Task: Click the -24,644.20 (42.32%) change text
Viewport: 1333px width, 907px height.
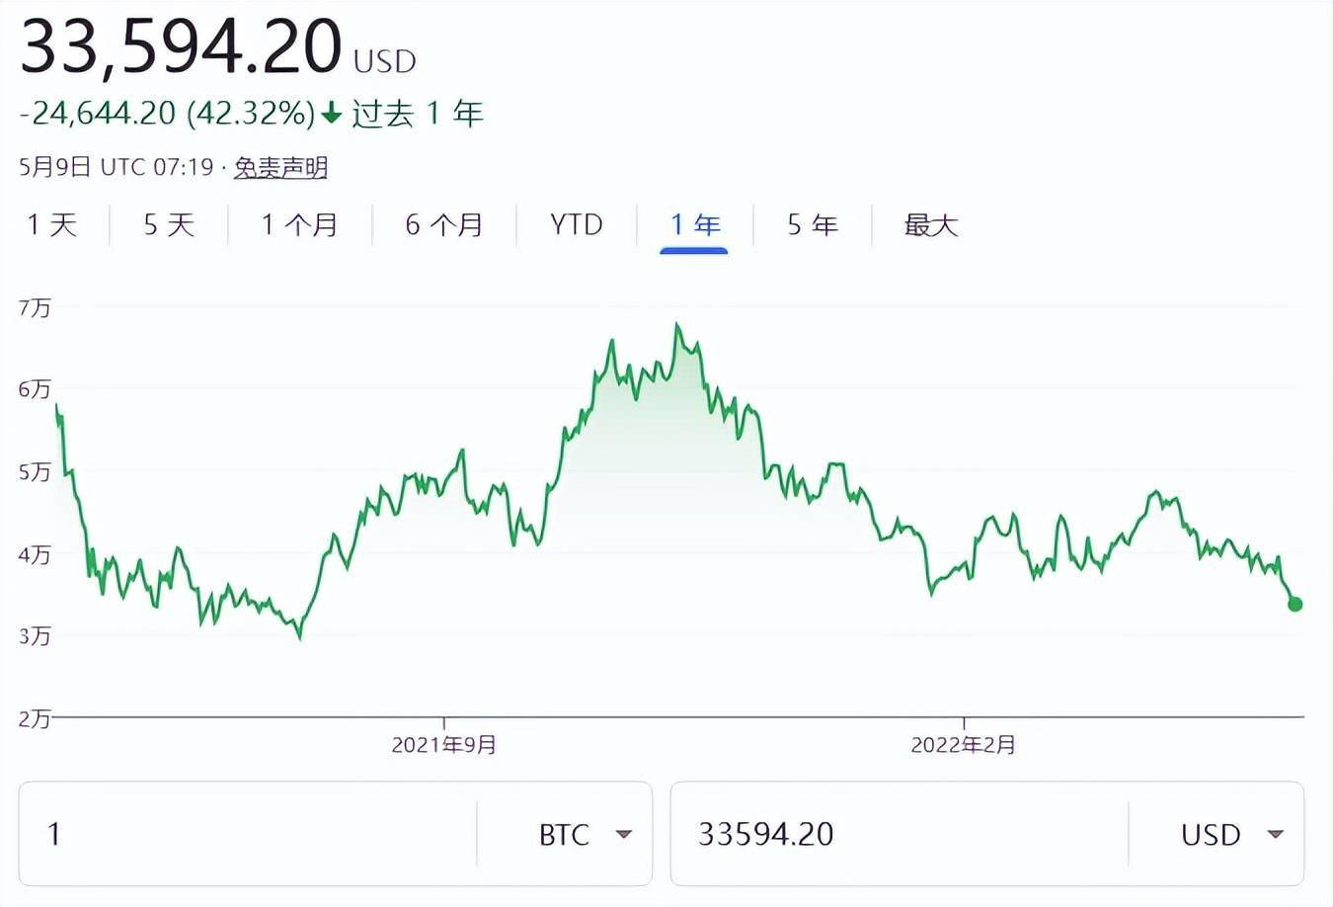Action: point(167,114)
